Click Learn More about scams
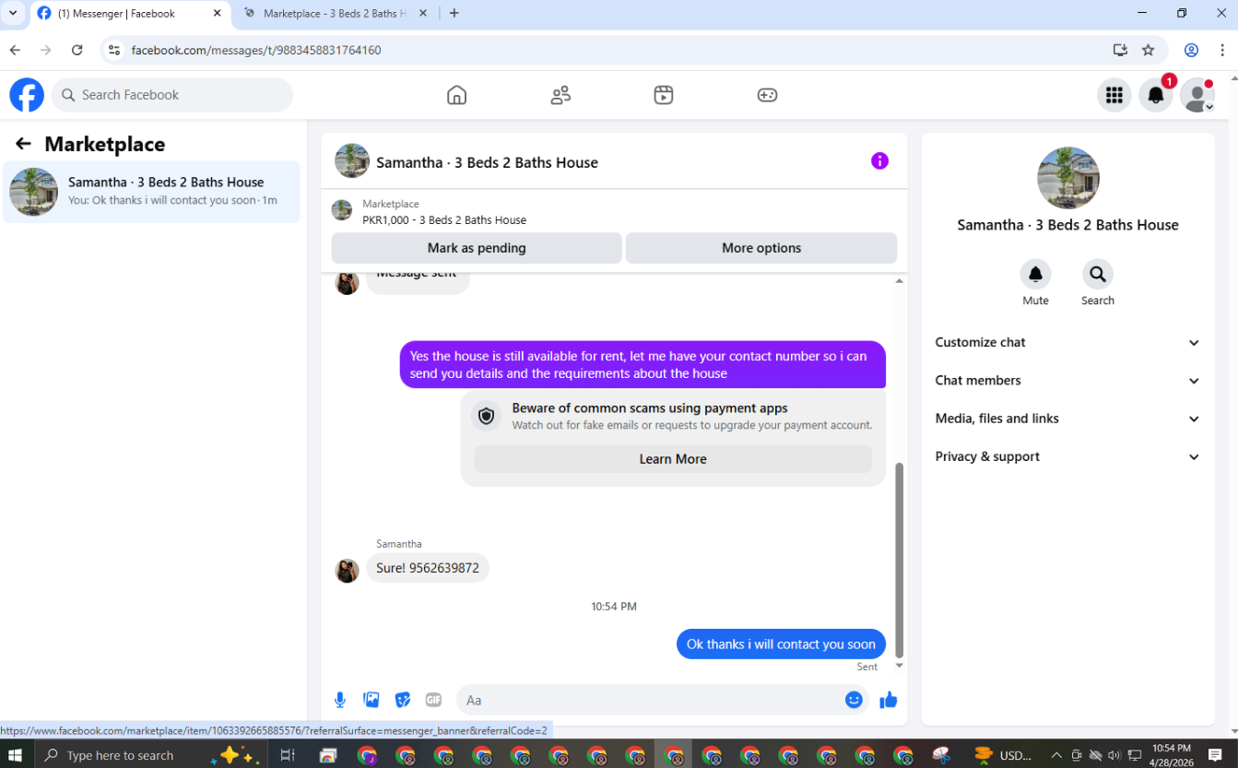This screenshot has width=1238, height=768. [673, 459]
